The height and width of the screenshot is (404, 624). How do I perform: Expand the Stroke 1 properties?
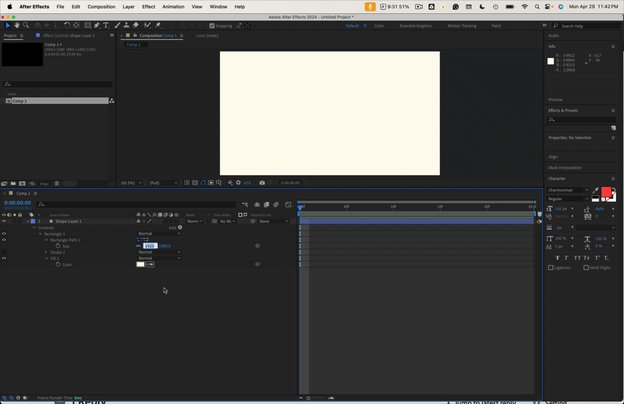(46, 252)
